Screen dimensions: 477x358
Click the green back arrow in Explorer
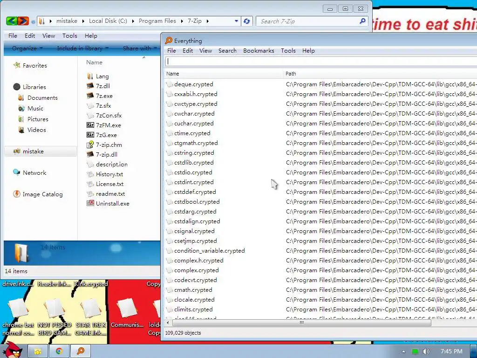point(11,21)
